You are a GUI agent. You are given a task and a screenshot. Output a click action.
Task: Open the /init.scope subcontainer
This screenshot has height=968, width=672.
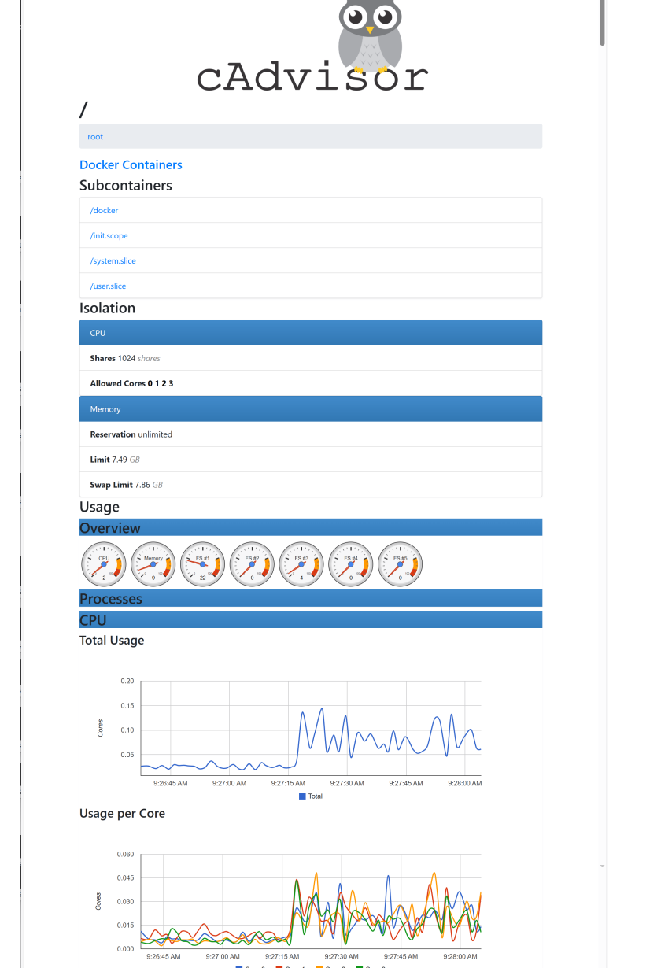tap(109, 236)
